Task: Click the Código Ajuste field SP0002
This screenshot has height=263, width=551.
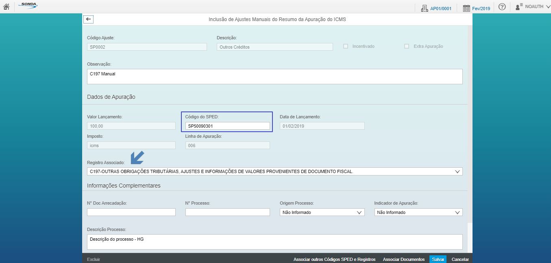Action: [x=147, y=47]
